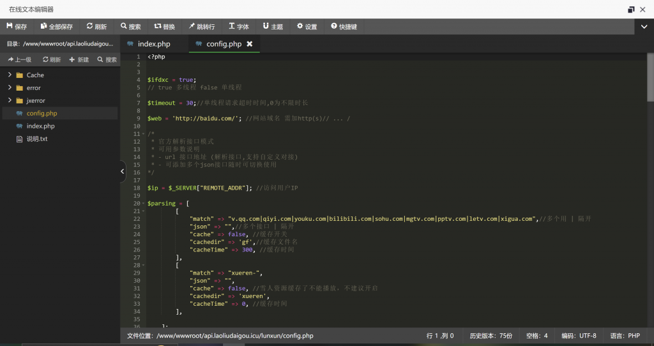Viewport: 654px width, 346px height.
Task: Click 全部保存 (Save All) in toolbar
Action: click(x=56, y=27)
